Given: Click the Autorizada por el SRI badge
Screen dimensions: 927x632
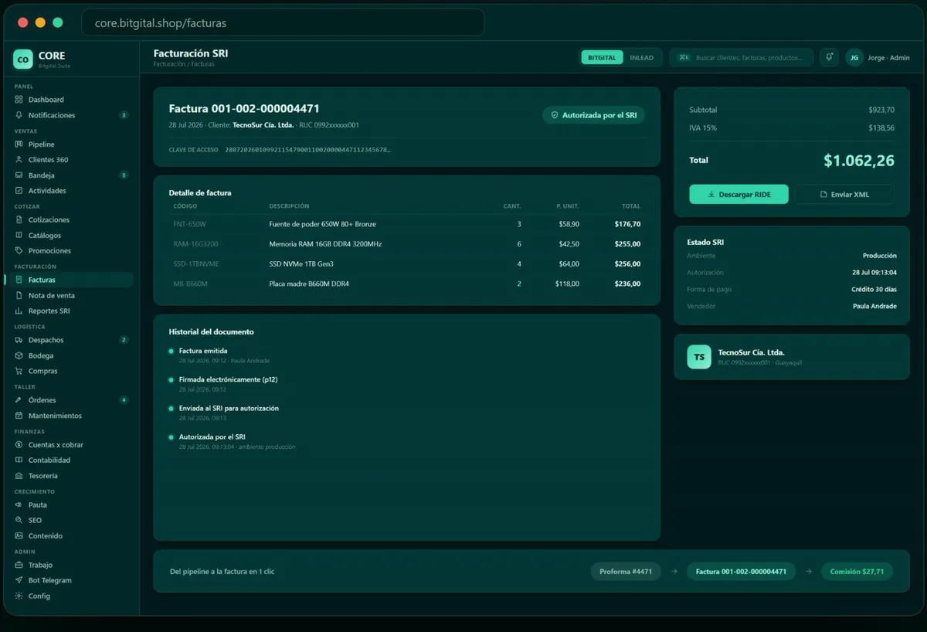Looking at the screenshot, I should click(x=593, y=115).
